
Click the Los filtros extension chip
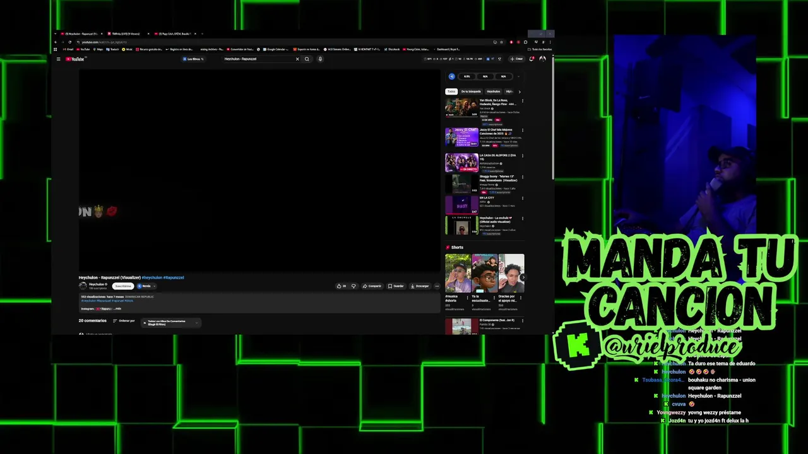pyautogui.click(x=193, y=59)
